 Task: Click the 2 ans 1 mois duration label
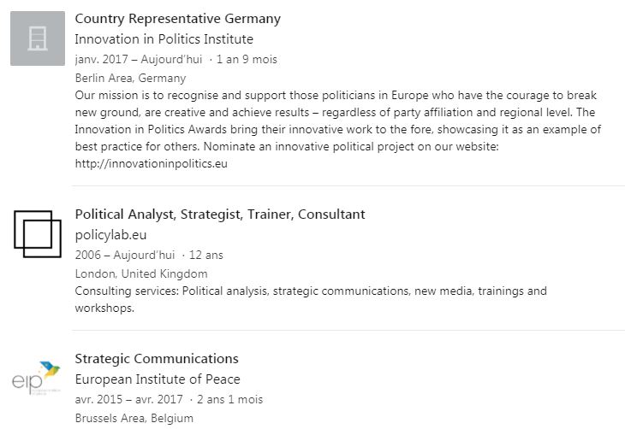click(x=230, y=399)
